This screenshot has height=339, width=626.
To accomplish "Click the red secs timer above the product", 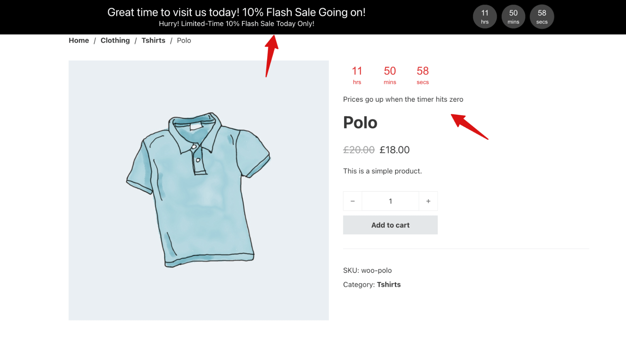I will pyautogui.click(x=422, y=75).
